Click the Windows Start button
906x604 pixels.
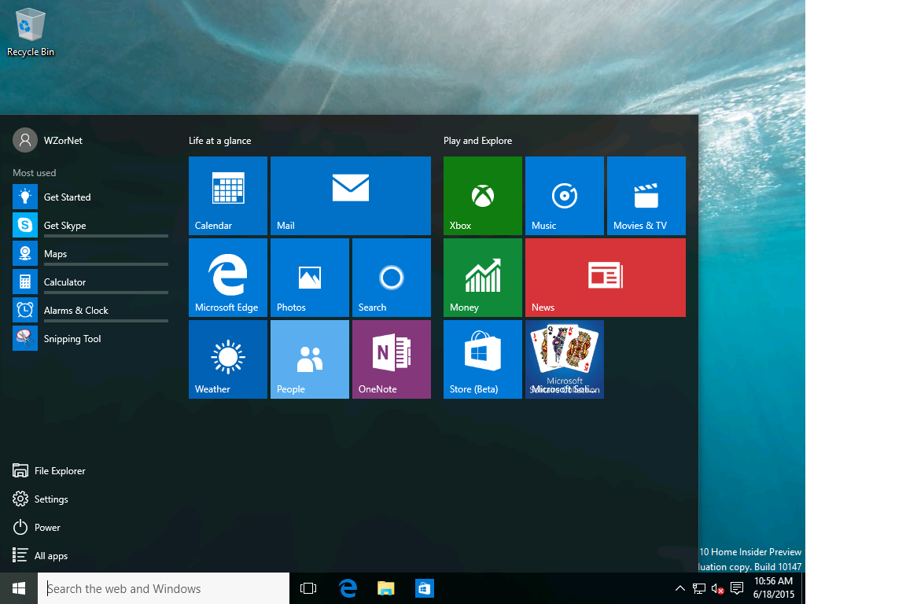click(19, 588)
